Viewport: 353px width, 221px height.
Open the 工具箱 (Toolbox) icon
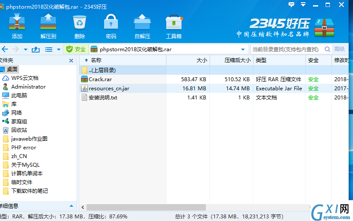pos(174,22)
